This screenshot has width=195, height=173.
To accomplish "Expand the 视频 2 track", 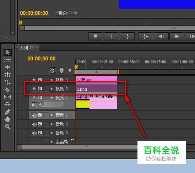I will tap(52, 89).
